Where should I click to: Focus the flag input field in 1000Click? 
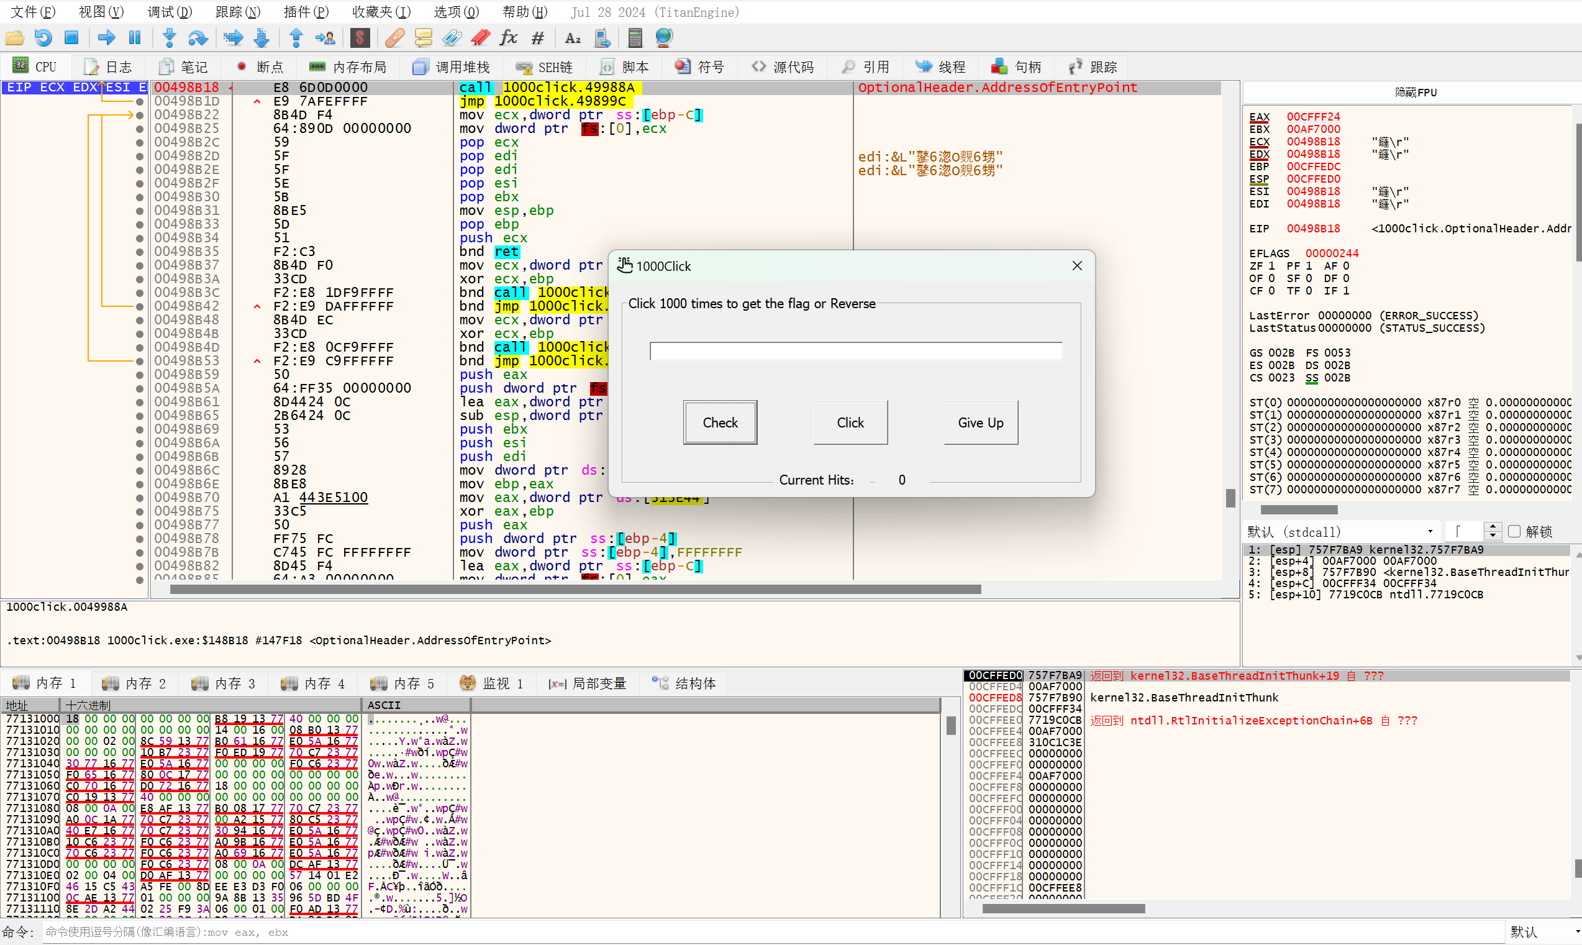click(x=855, y=351)
